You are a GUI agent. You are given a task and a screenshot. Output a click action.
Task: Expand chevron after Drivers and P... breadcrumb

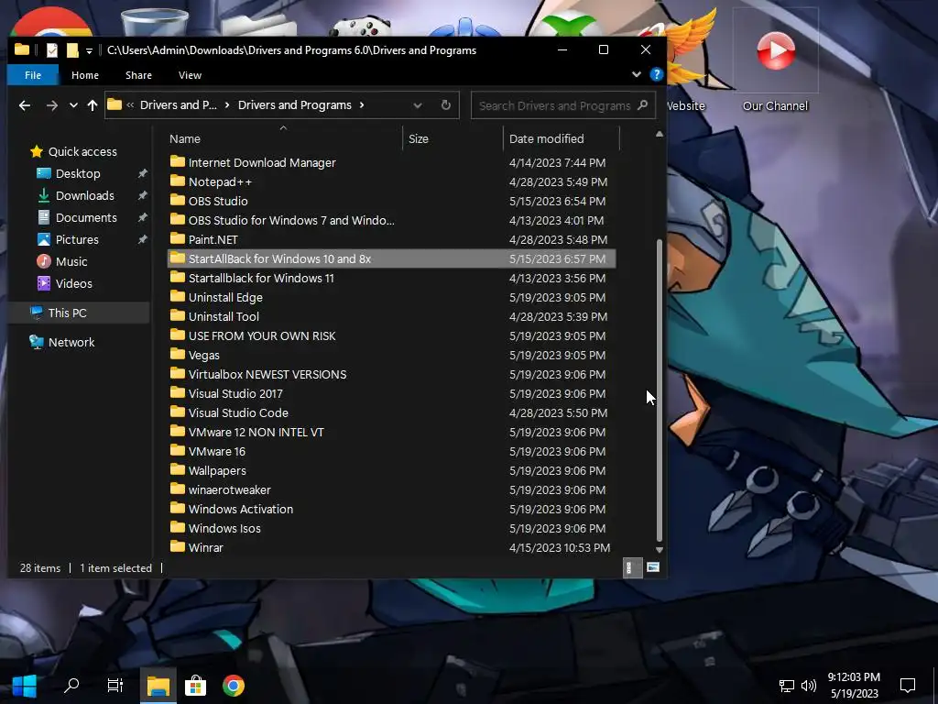click(x=227, y=105)
